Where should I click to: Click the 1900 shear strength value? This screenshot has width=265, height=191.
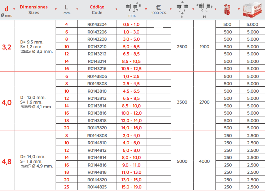click(204, 47)
